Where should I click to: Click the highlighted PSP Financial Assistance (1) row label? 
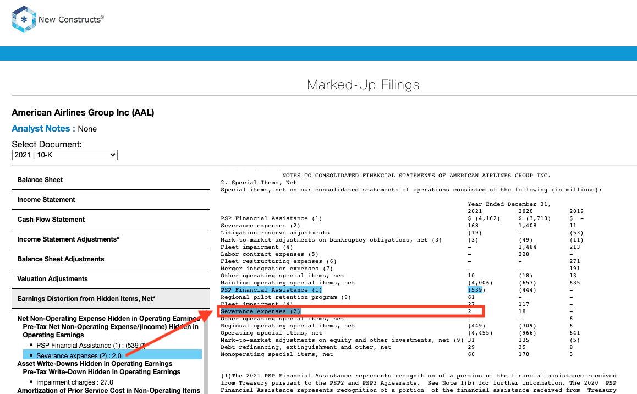271,290
